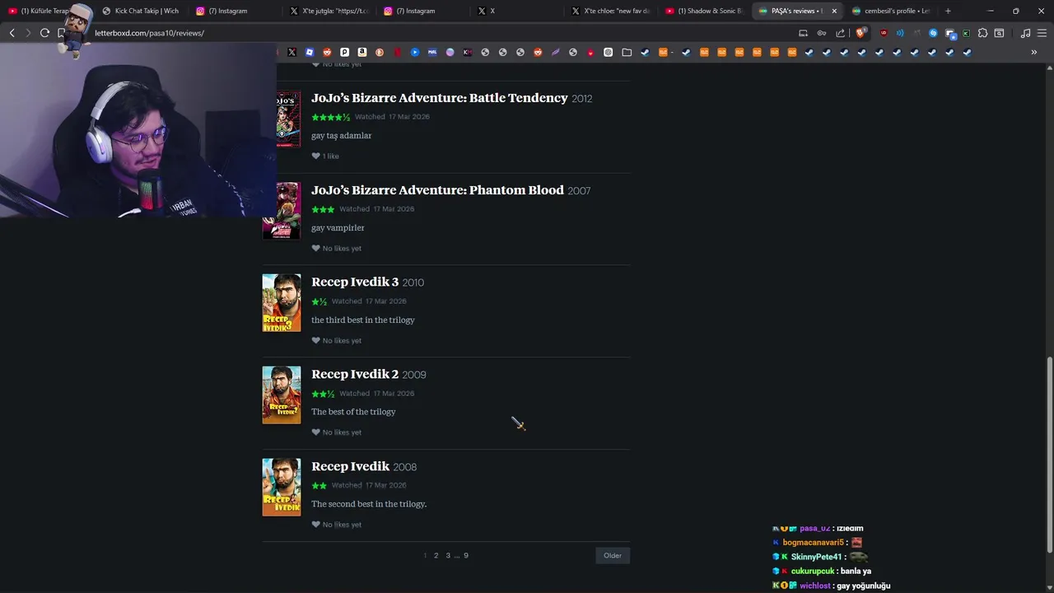Open the new tab plus button
This screenshot has height=593, width=1054.
pos(948,11)
